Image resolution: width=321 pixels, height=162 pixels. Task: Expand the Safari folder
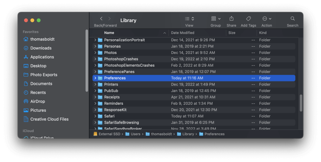pos(95,116)
